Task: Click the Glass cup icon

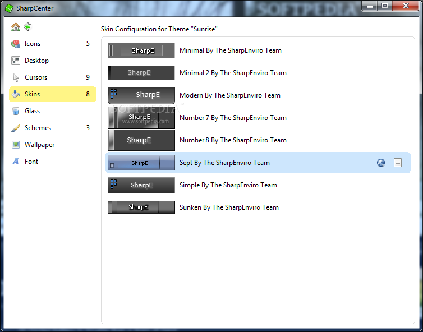Action: pos(16,111)
